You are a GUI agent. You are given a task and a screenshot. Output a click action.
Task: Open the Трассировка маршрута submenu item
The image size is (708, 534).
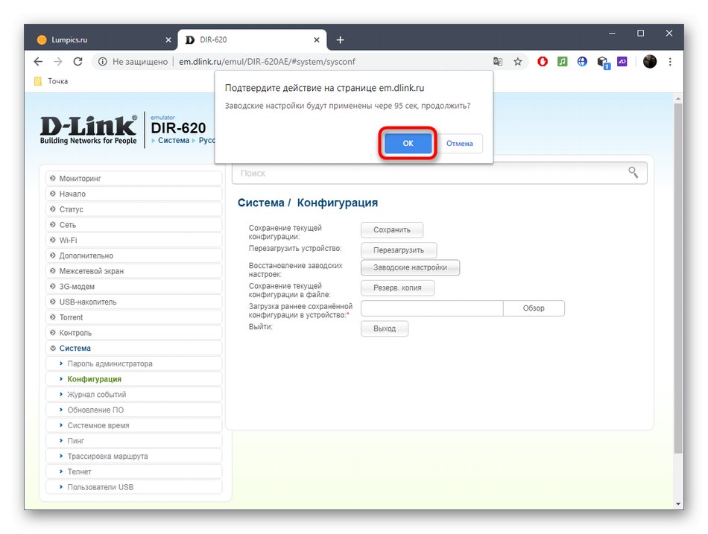click(x=133, y=457)
